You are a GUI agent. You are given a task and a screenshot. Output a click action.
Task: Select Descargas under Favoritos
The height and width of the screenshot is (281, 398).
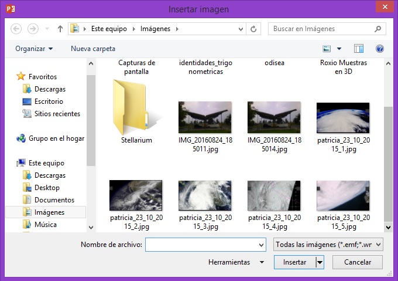(x=50, y=89)
